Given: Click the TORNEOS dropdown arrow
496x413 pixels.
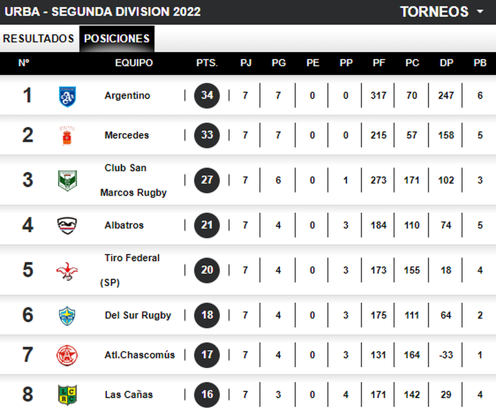Looking at the screenshot, I should (480, 12).
